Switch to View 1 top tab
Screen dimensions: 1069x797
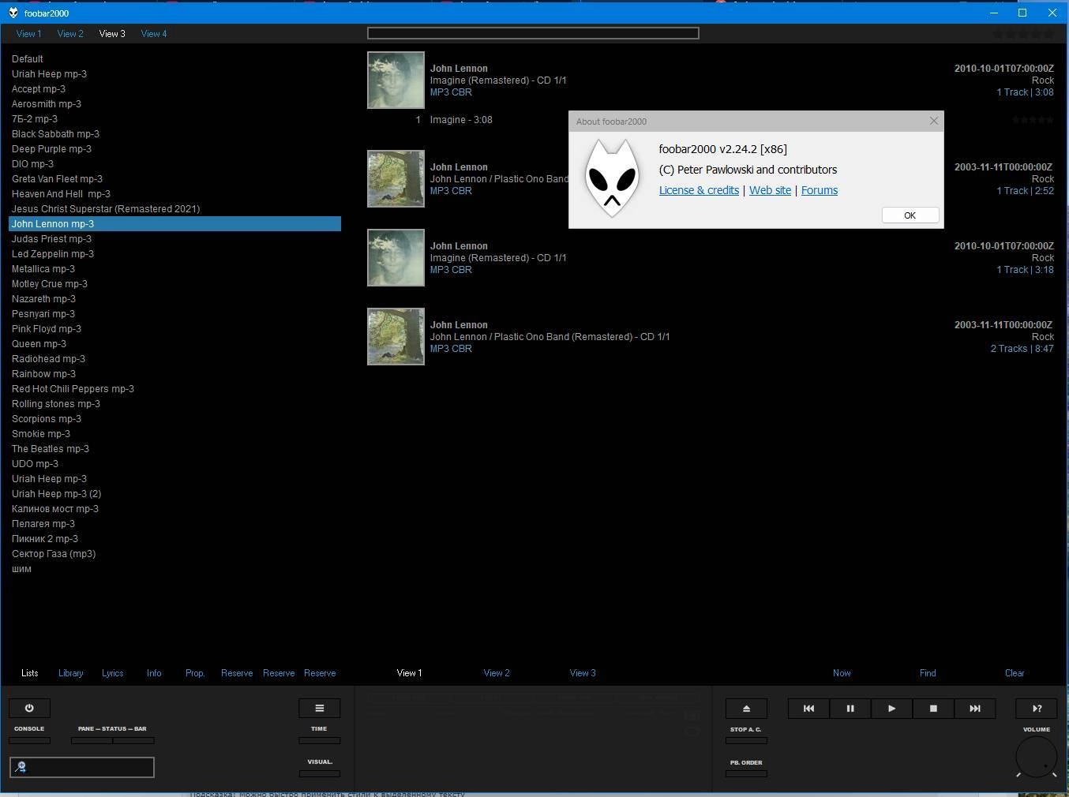(28, 34)
